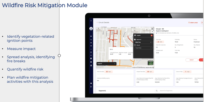
Task: Click the Total Risk High badge
Action: [160, 42]
